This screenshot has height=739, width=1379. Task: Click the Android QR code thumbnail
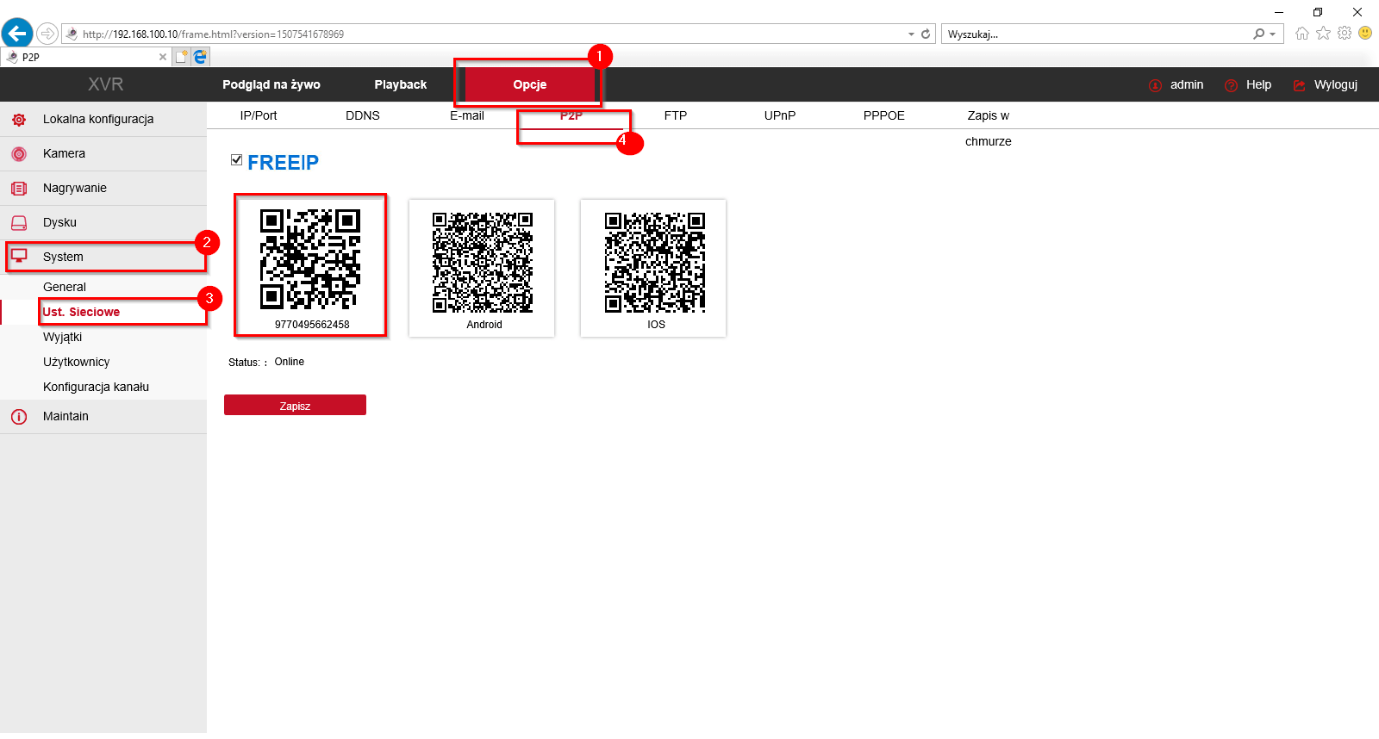pos(482,268)
